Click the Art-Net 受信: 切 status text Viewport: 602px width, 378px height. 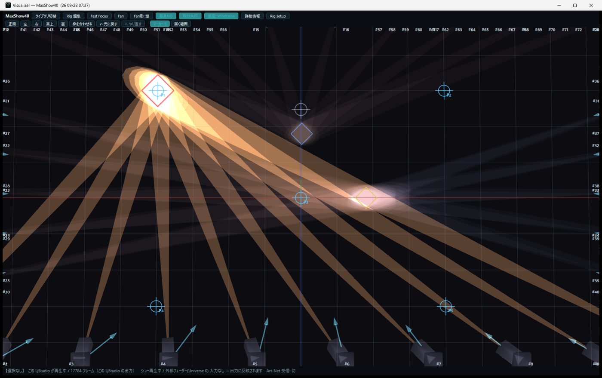click(x=281, y=371)
